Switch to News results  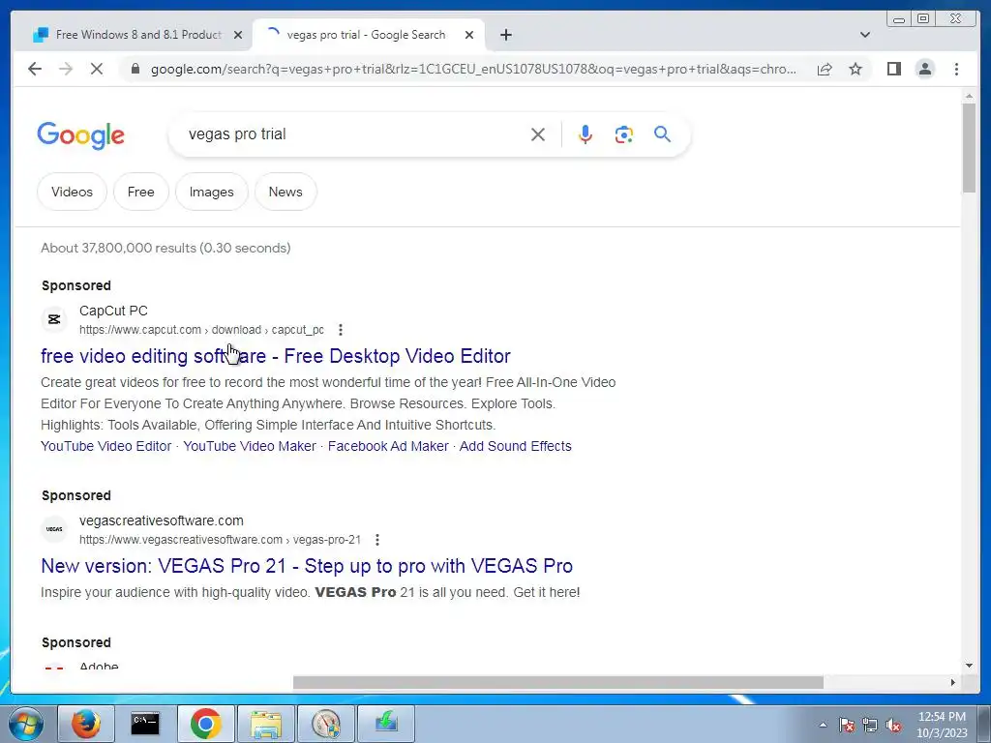pos(285,192)
